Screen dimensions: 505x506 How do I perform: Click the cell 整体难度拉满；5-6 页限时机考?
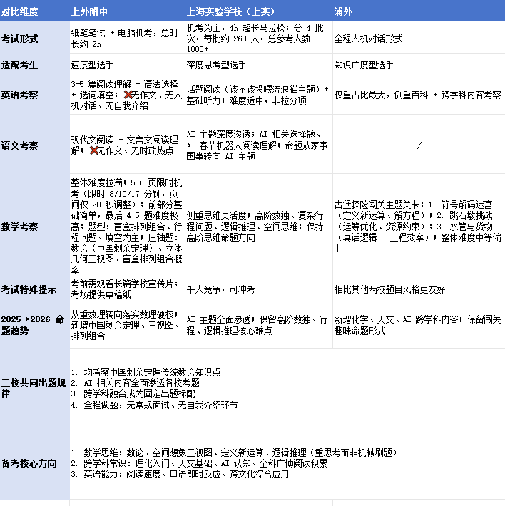(x=127, y=225)
